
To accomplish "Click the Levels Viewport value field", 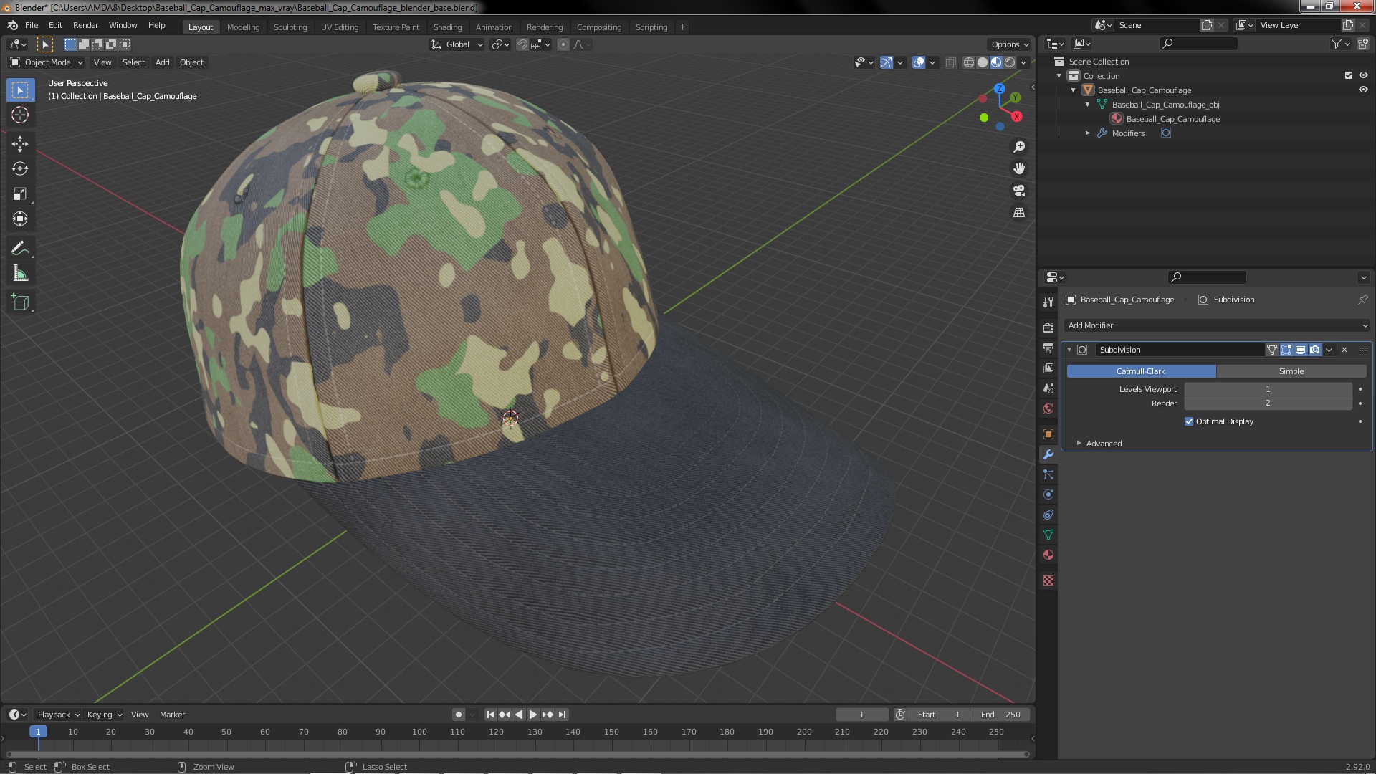I will point(1268,389).
